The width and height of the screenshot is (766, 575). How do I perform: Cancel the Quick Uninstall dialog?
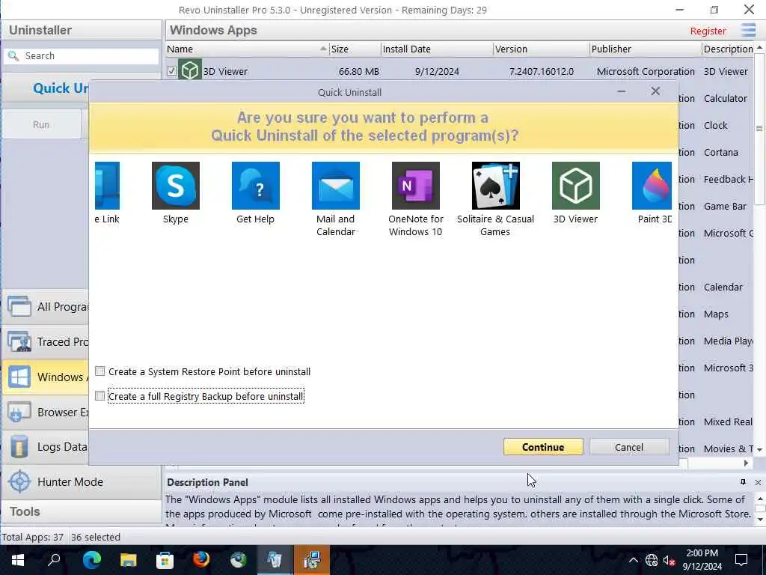coord(629,447)
